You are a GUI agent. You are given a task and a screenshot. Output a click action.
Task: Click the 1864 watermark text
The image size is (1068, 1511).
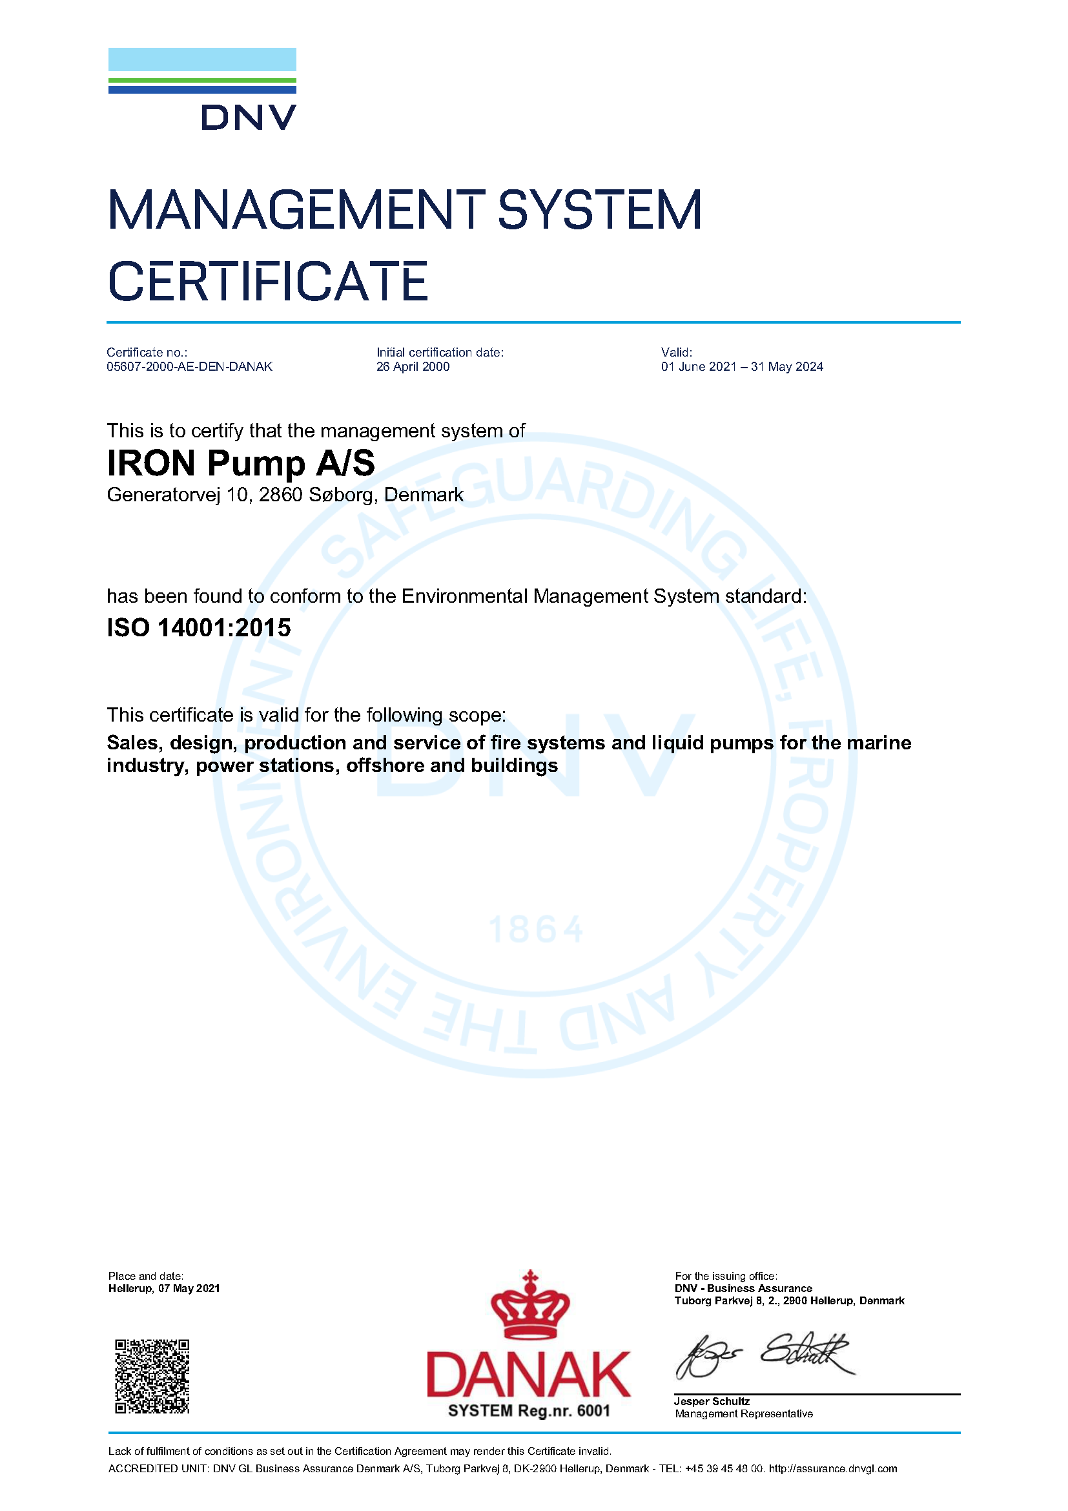[x=536, y=930]
